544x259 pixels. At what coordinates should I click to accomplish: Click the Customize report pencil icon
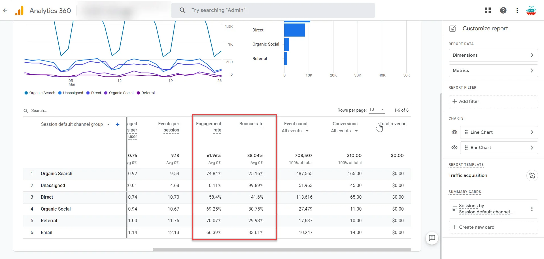pos(452,28)
